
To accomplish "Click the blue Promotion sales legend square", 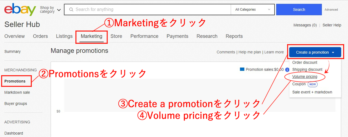I will point(242,69).
